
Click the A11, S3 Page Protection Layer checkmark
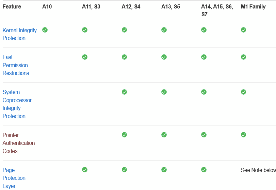[x=85, y=170]
